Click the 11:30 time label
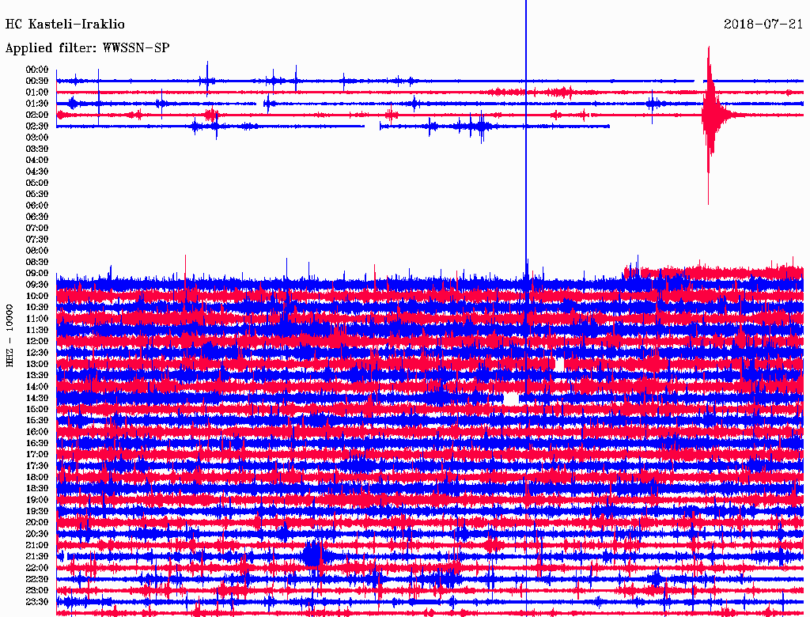 point(37,330)
